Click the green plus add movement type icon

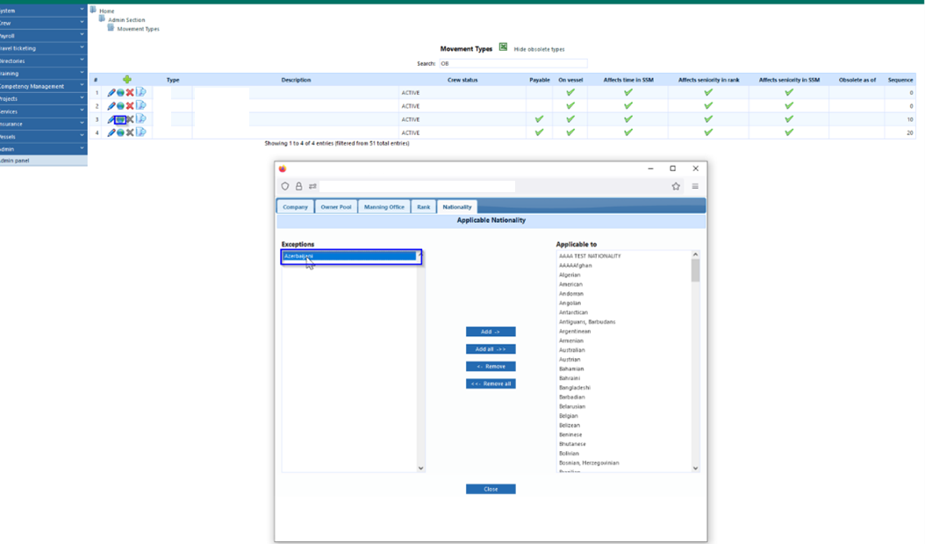(x=127, y=80)
